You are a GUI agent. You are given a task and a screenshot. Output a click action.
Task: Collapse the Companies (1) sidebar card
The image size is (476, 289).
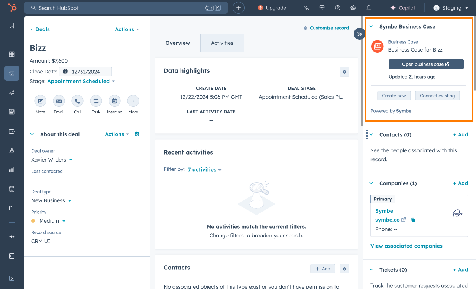click(371, 183)
